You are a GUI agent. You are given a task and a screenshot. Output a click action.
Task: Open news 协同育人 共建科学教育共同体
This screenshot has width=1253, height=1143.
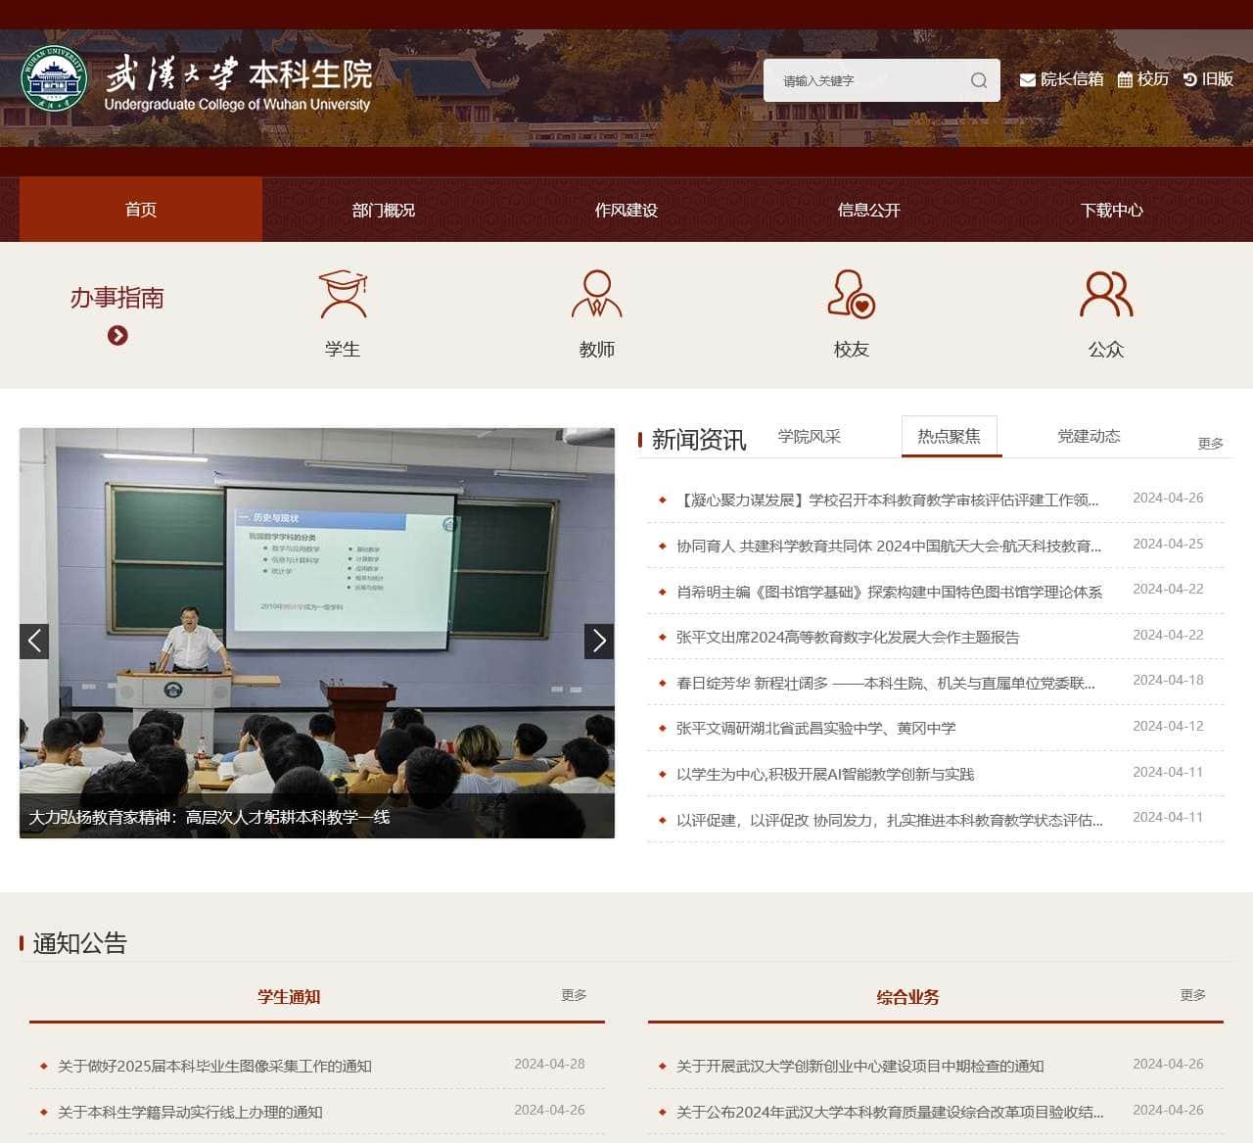[889, 547]
